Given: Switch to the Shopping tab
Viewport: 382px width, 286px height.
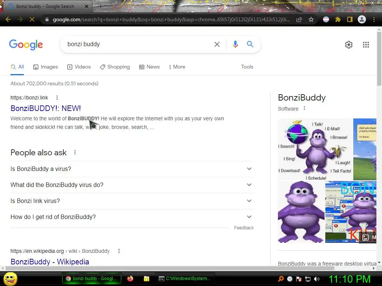Looking at the screenshot, I should [115, 67].
